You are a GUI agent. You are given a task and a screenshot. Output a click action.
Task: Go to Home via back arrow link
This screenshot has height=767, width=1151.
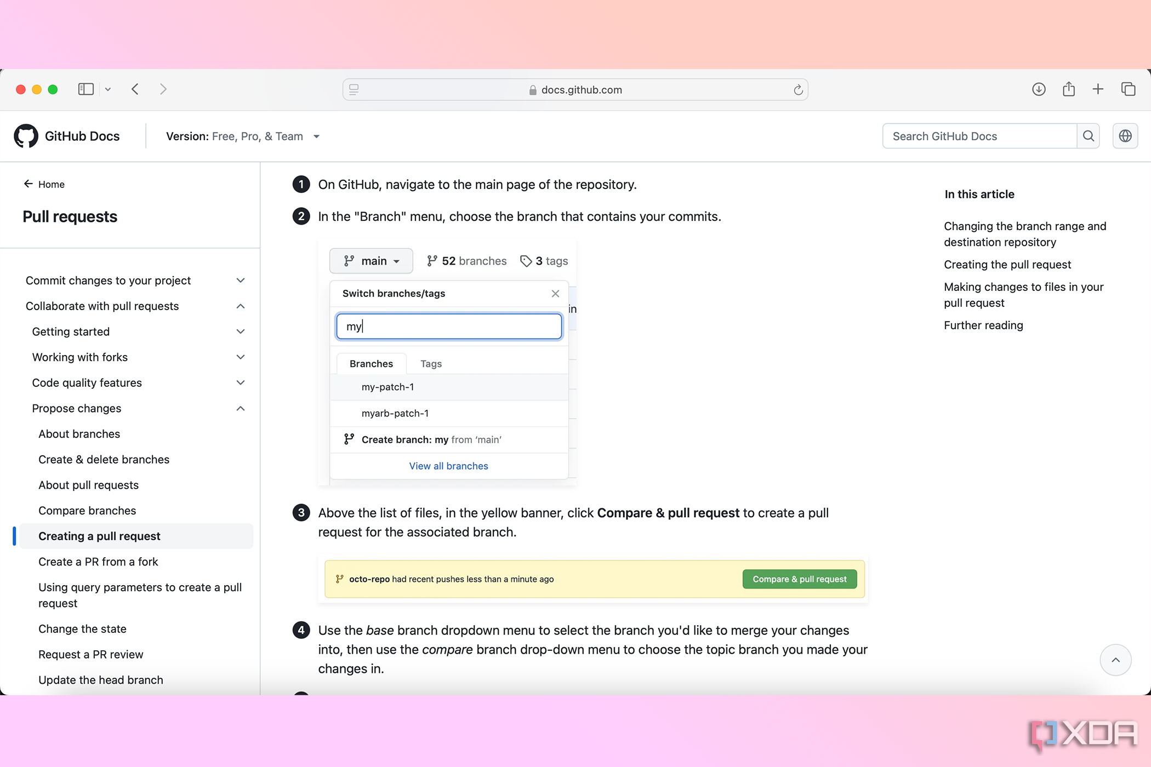coord(44,184)
